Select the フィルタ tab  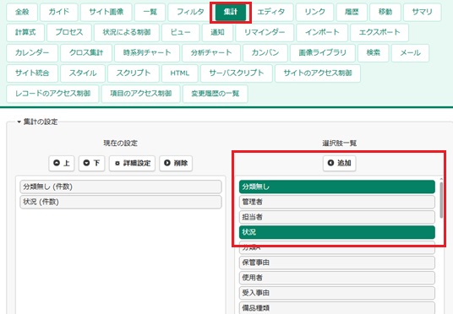(x=190, y=12)
